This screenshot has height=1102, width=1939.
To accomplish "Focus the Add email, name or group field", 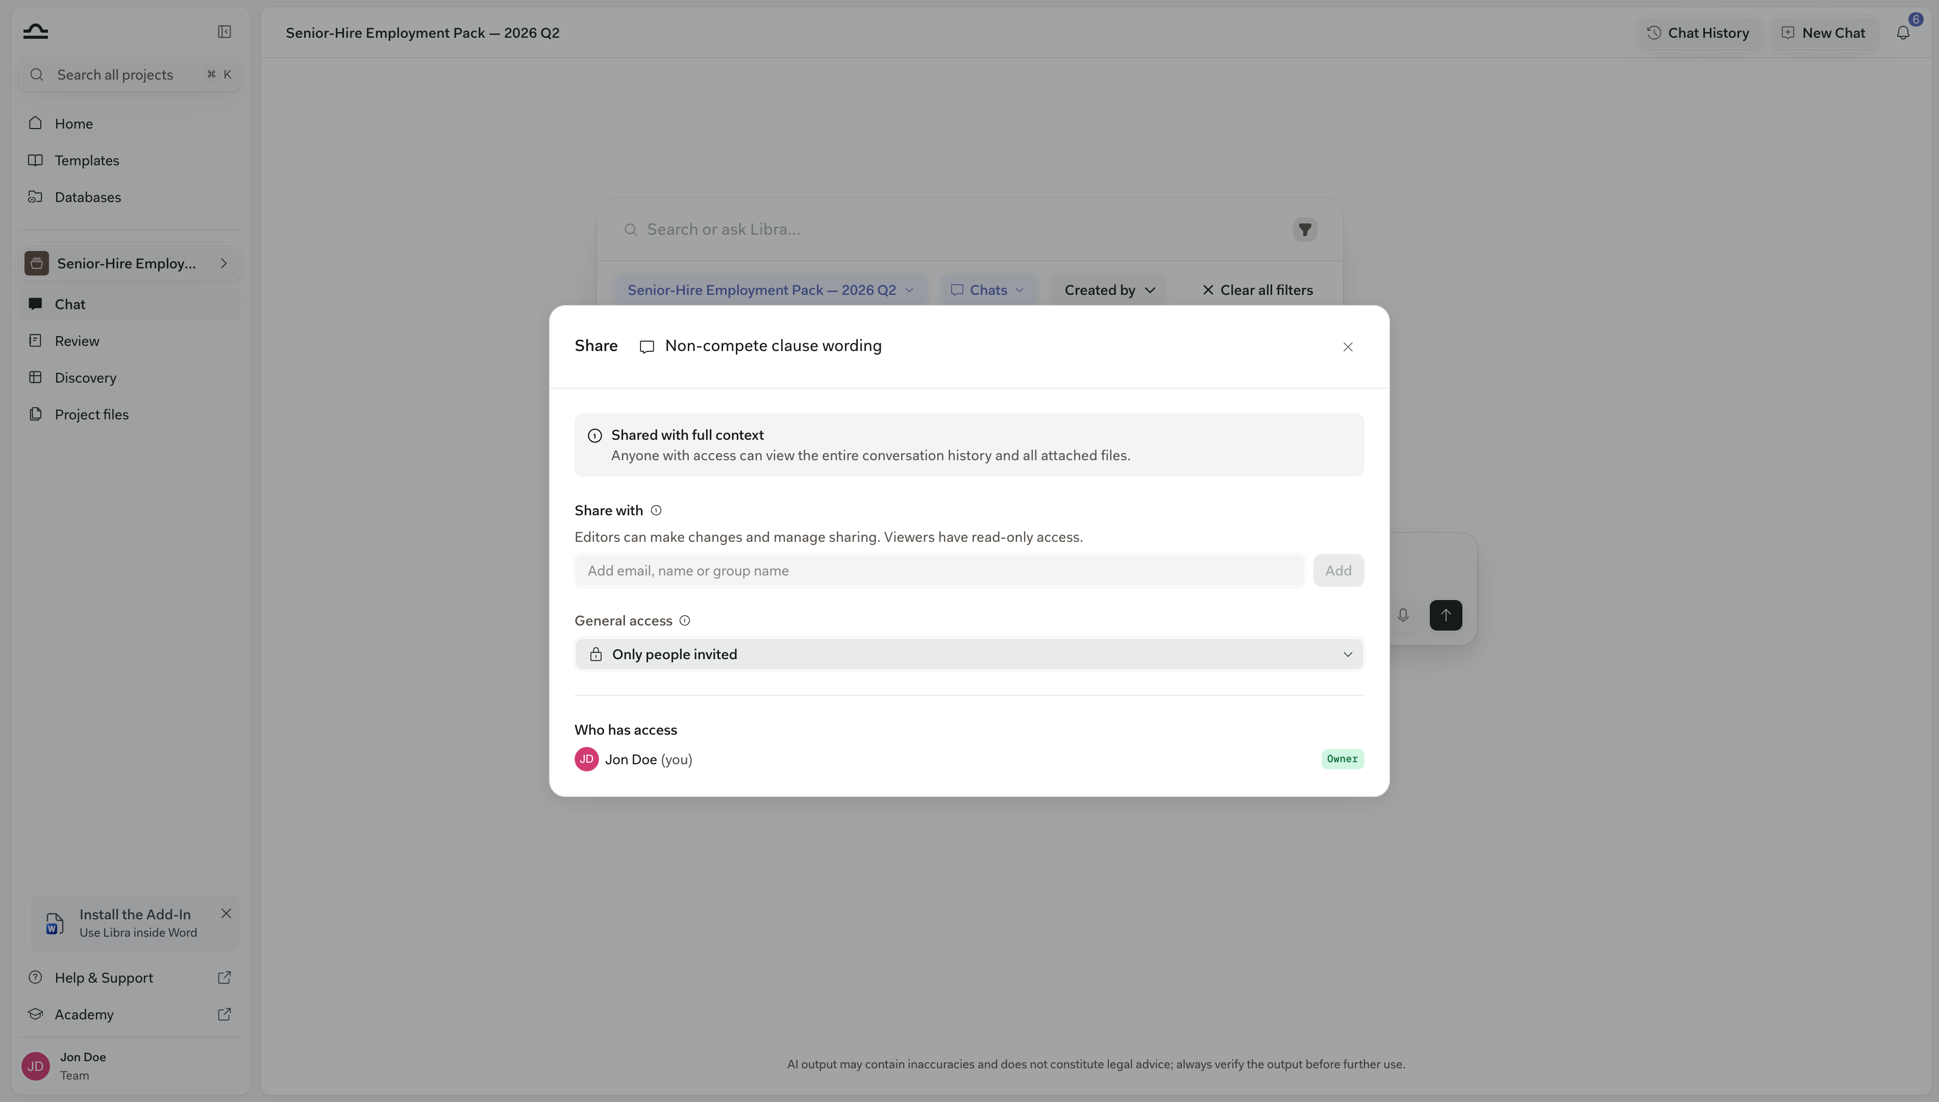I will point(939,571).
